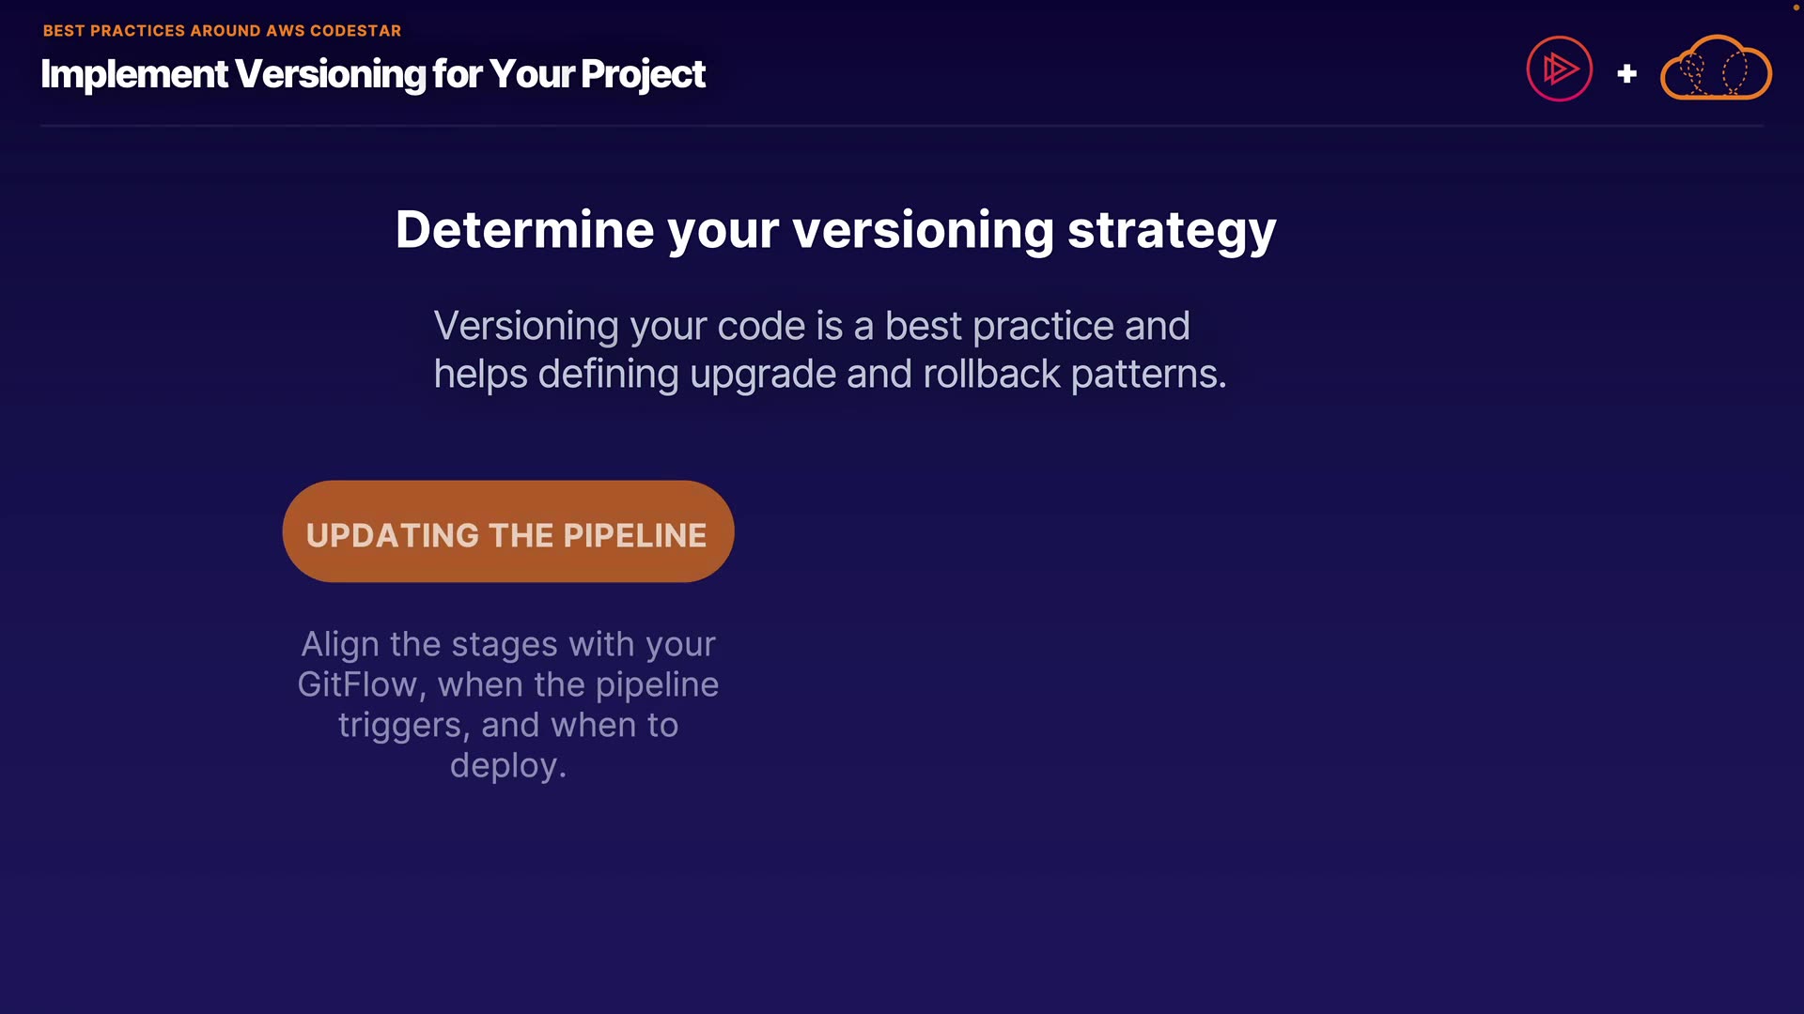This screenshot has width=1804, height=1014.
Task: Click the line 'Align the stages with your'
Action: (508, 644)
